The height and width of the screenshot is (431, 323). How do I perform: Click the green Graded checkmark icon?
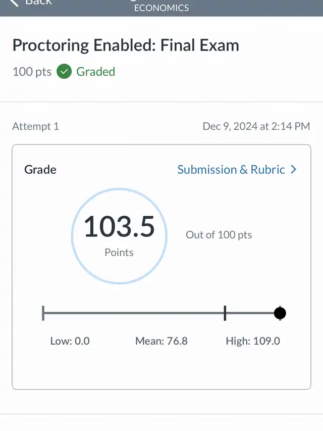pos(64,71)
